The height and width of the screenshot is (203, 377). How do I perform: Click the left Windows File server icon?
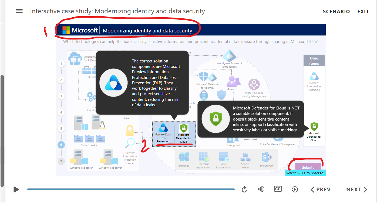point(79,158)
